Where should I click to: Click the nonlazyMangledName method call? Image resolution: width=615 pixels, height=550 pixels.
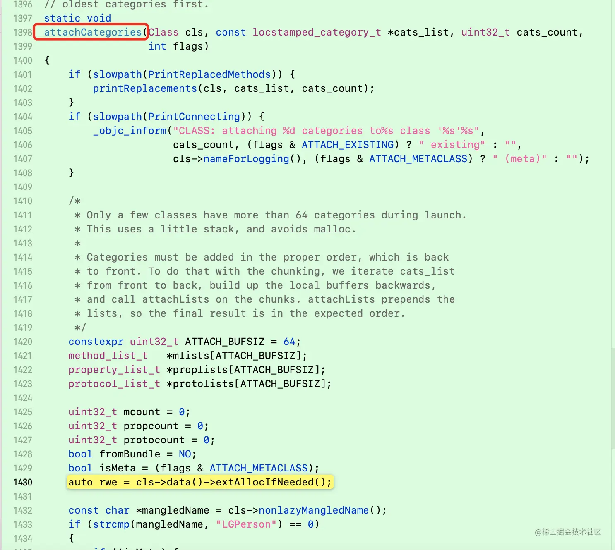314,510
